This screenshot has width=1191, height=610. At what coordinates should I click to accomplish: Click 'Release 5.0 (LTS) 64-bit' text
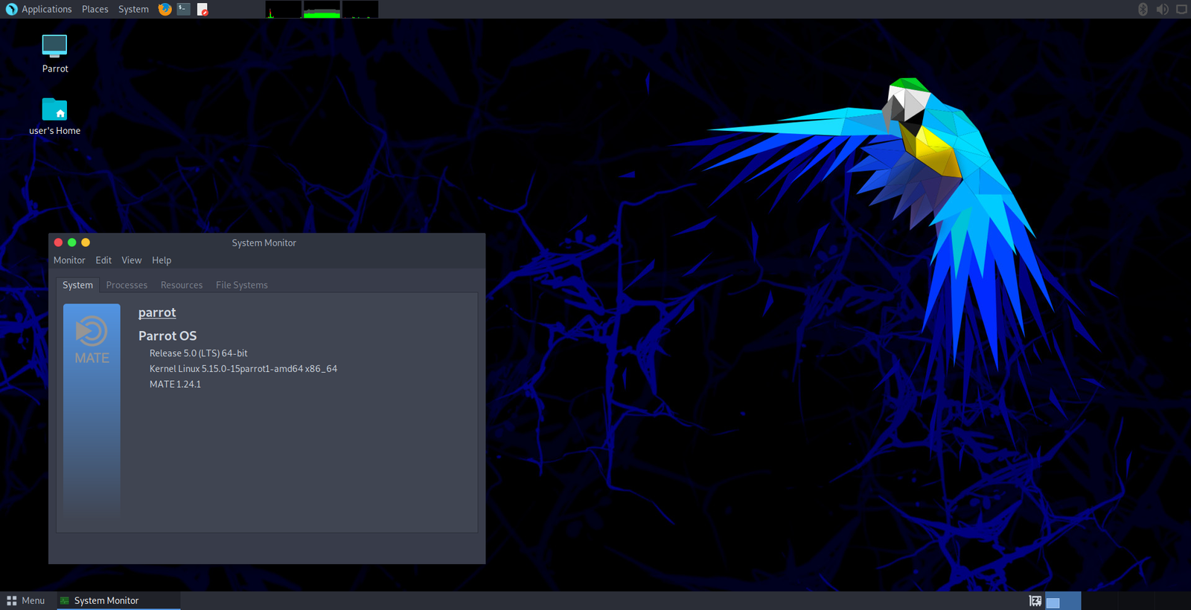198,353
